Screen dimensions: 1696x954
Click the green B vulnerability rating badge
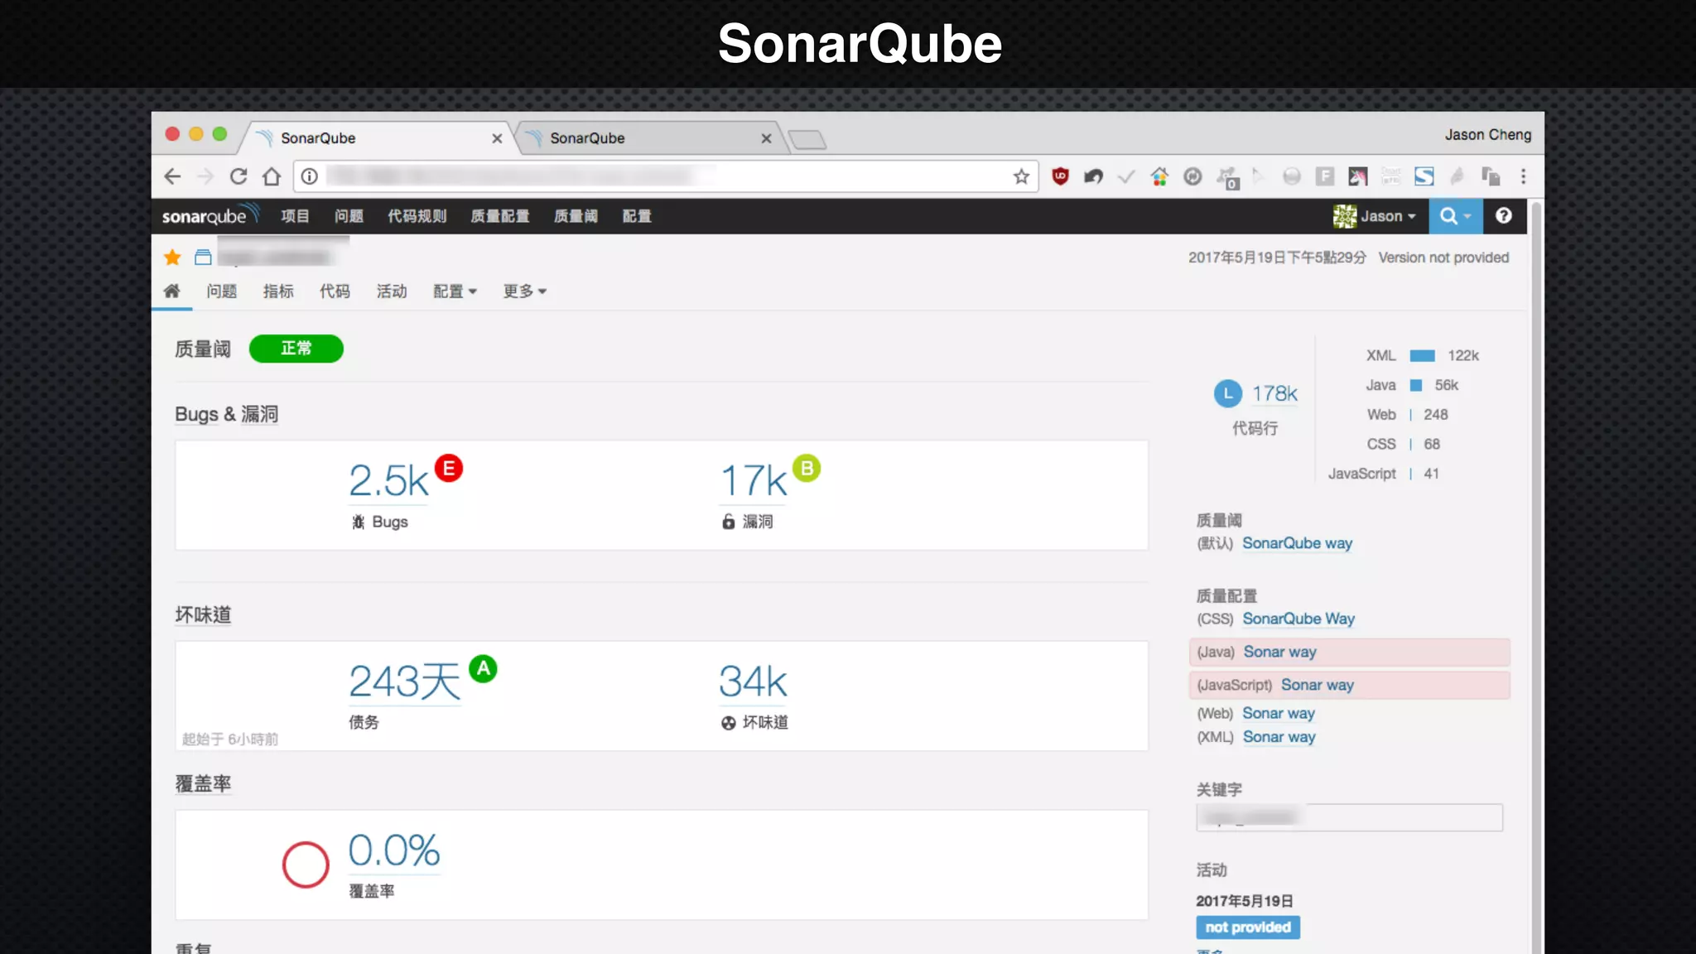click(x=807, y=469)
